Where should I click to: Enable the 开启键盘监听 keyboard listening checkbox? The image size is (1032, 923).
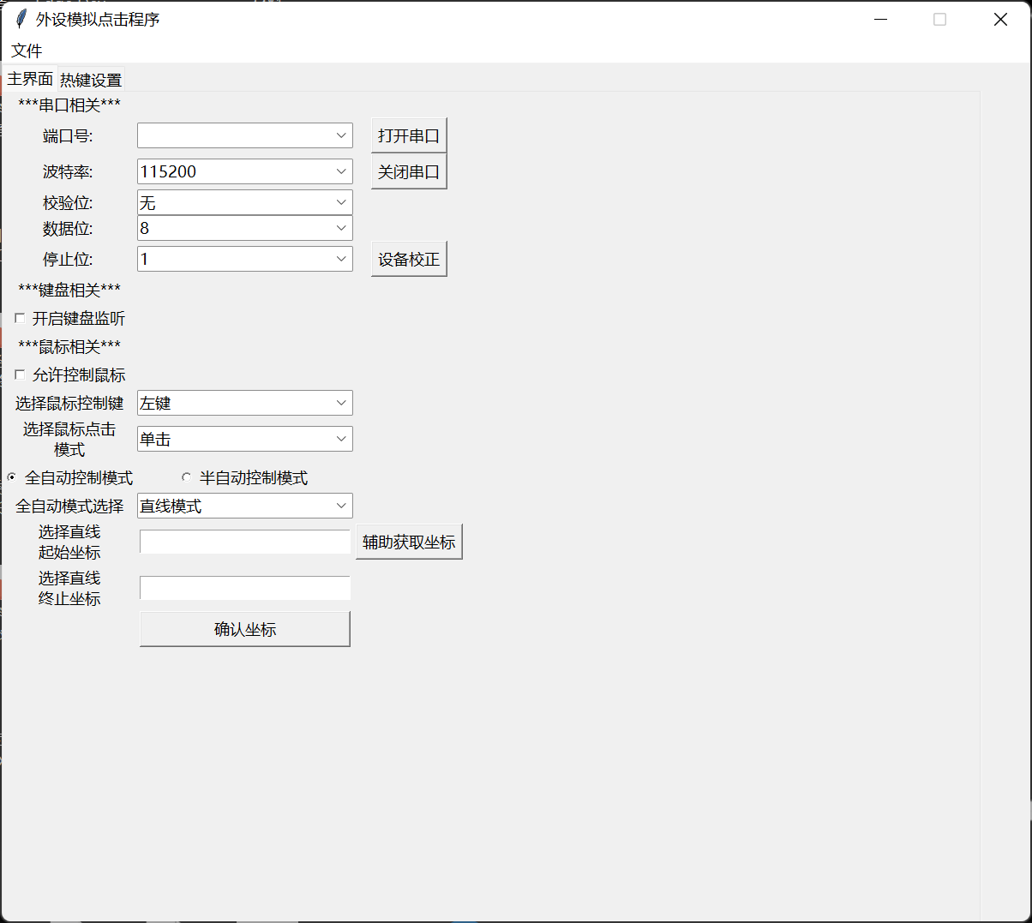(x=19, y=318)
